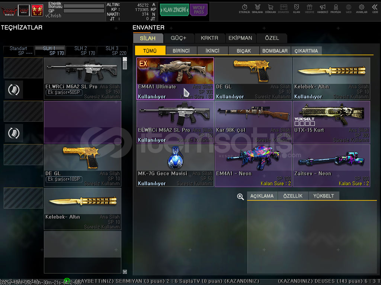Viewport: 381px width, 285px height.
Task: Click the magnifier zoom icon near AÇIKLAMA
Action: point(240,197)
